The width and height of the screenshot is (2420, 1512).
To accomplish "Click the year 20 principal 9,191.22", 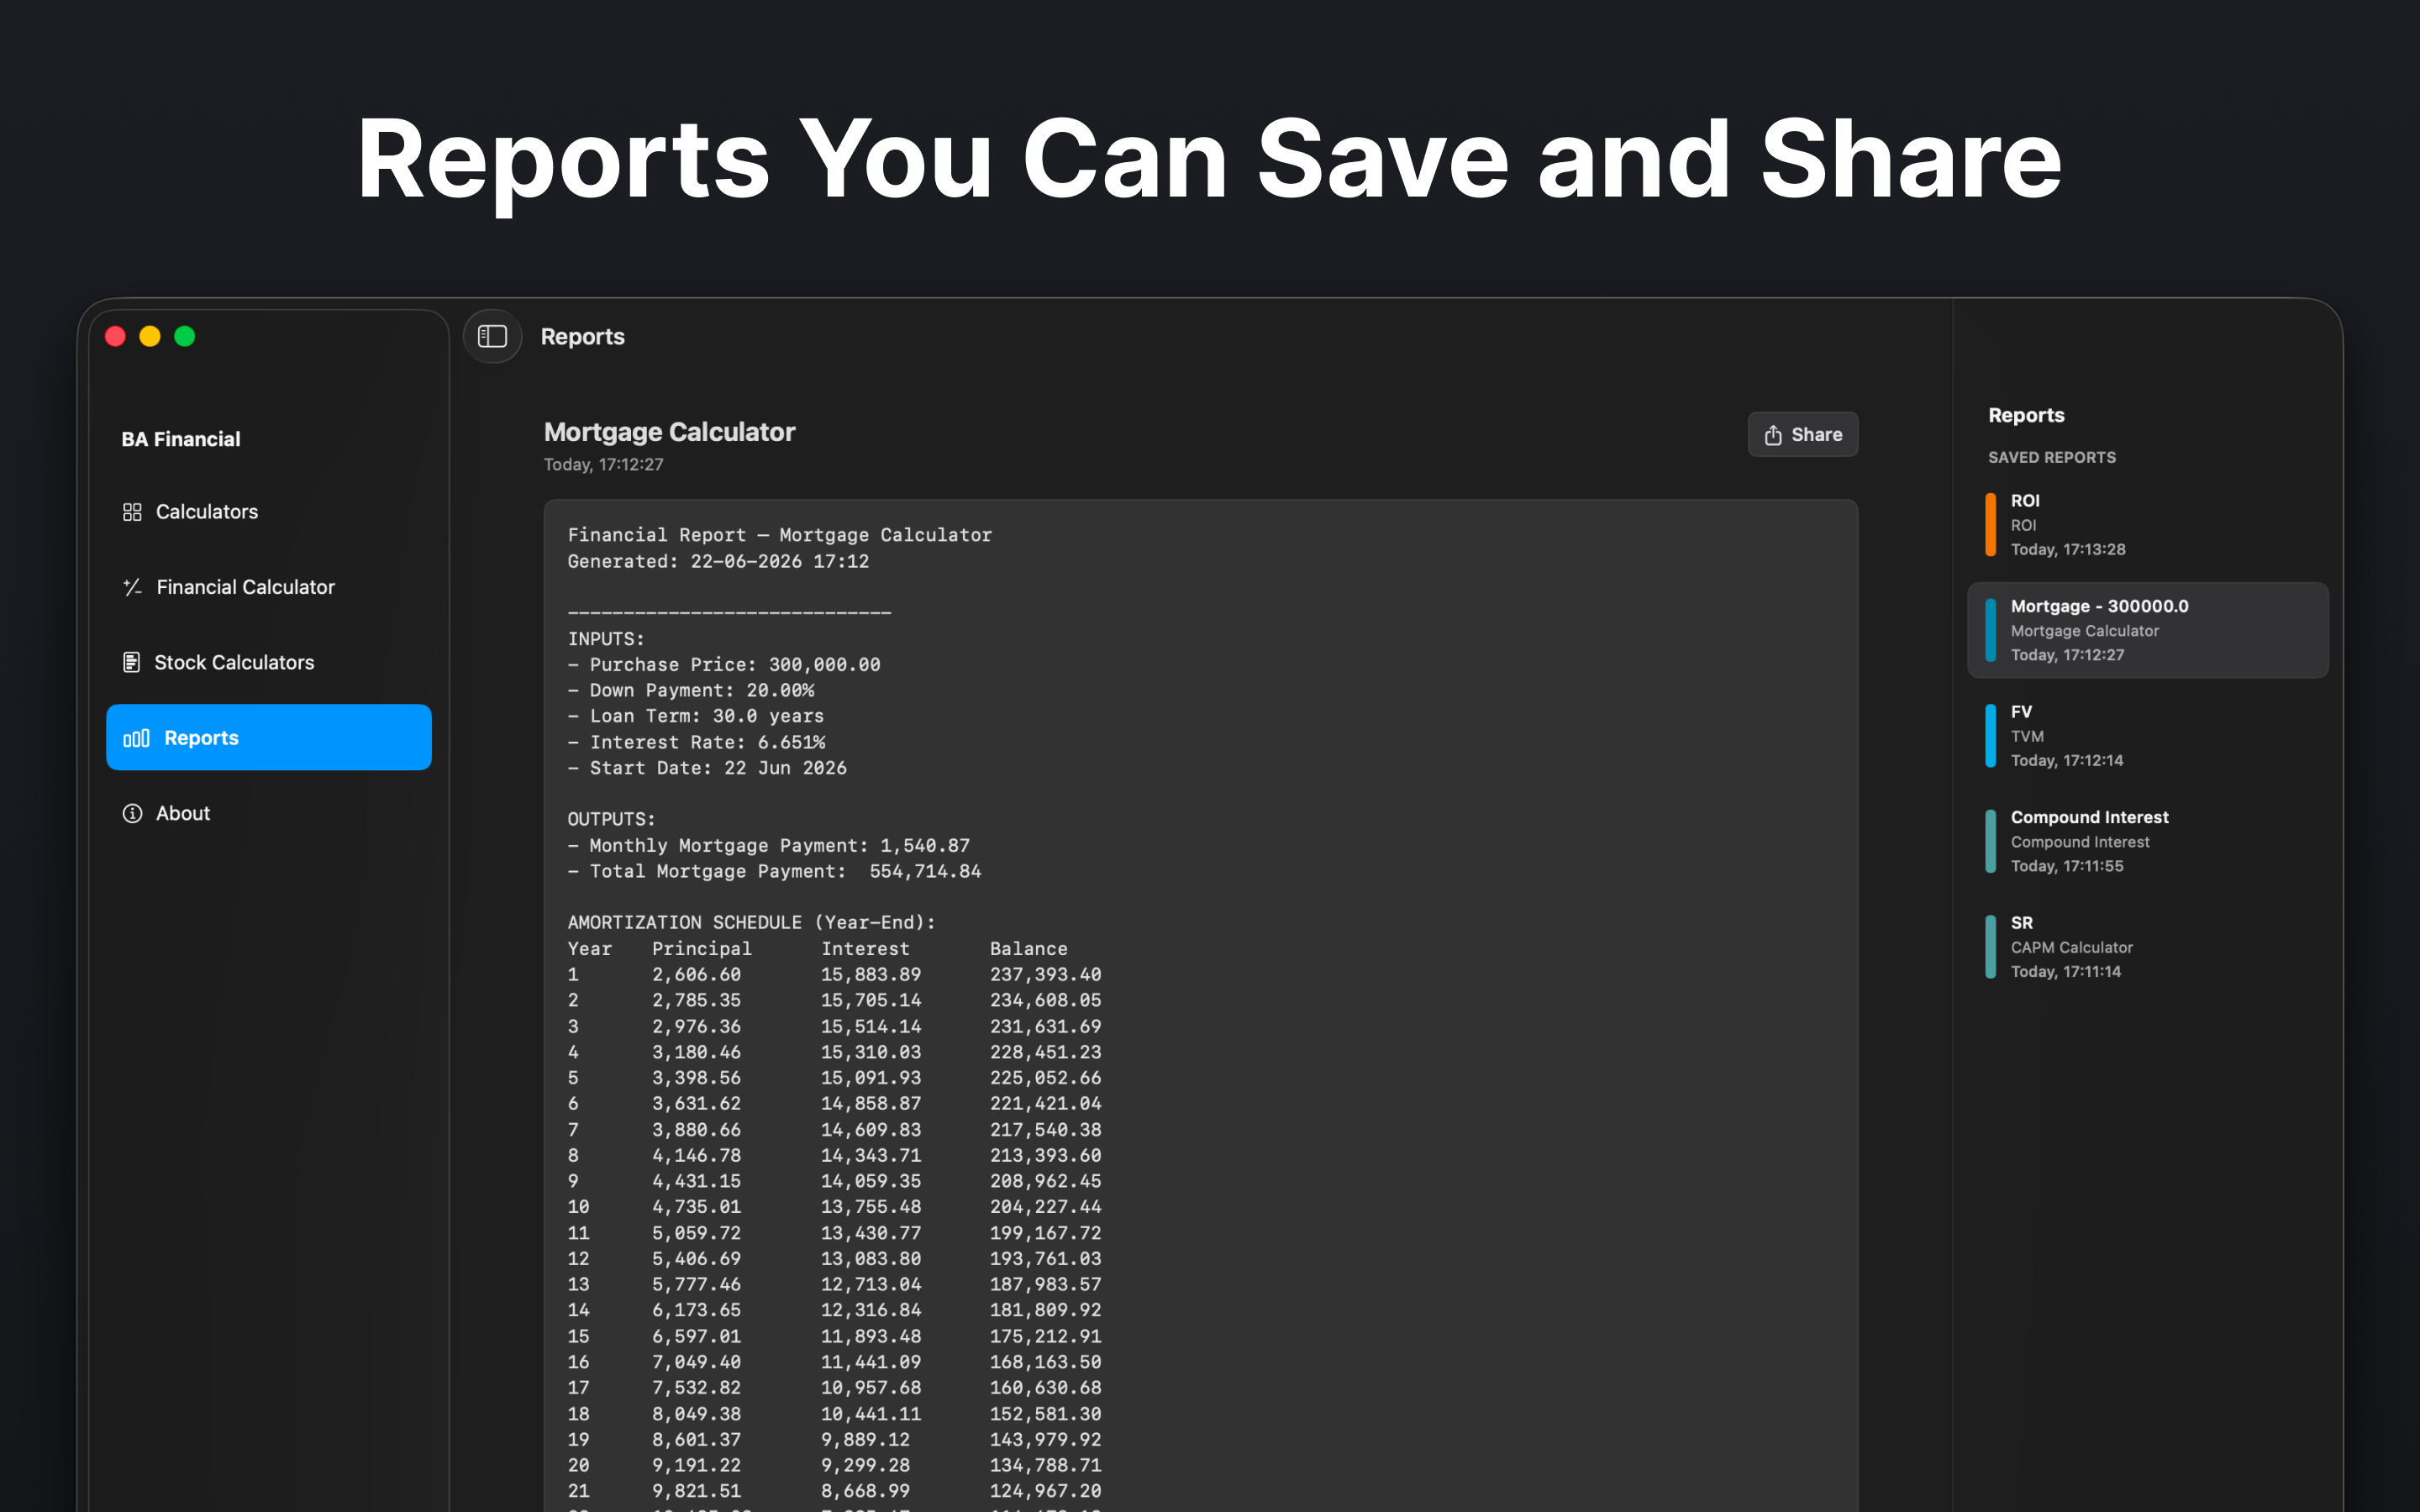I will (696, 1465).
